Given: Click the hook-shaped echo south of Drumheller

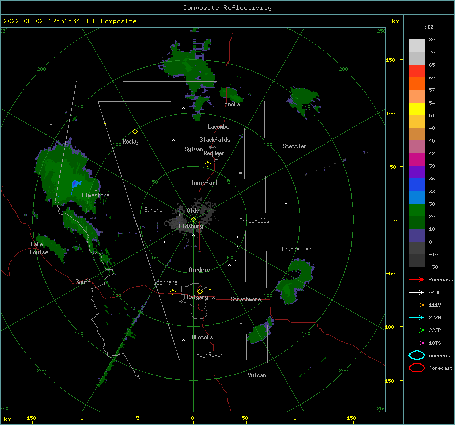Looking at the screenshot, I should coord(295,281).
